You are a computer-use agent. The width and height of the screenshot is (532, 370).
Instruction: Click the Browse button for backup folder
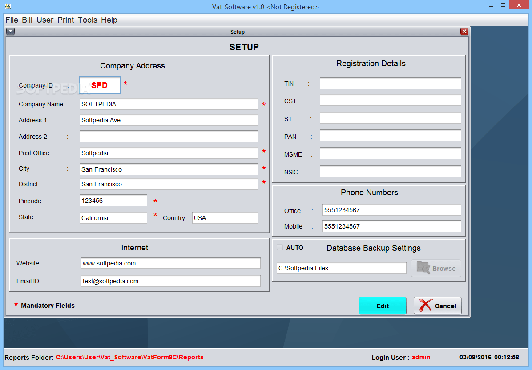coord(436,268)
